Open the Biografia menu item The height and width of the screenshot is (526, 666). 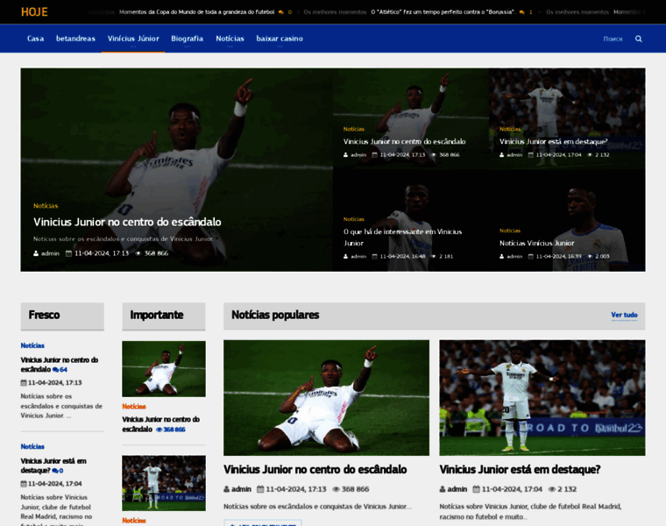coord(188,39)
